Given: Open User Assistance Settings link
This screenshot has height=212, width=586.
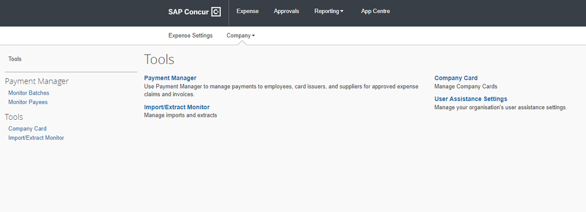Looking at the screenshot, I should tap(470, 99).
